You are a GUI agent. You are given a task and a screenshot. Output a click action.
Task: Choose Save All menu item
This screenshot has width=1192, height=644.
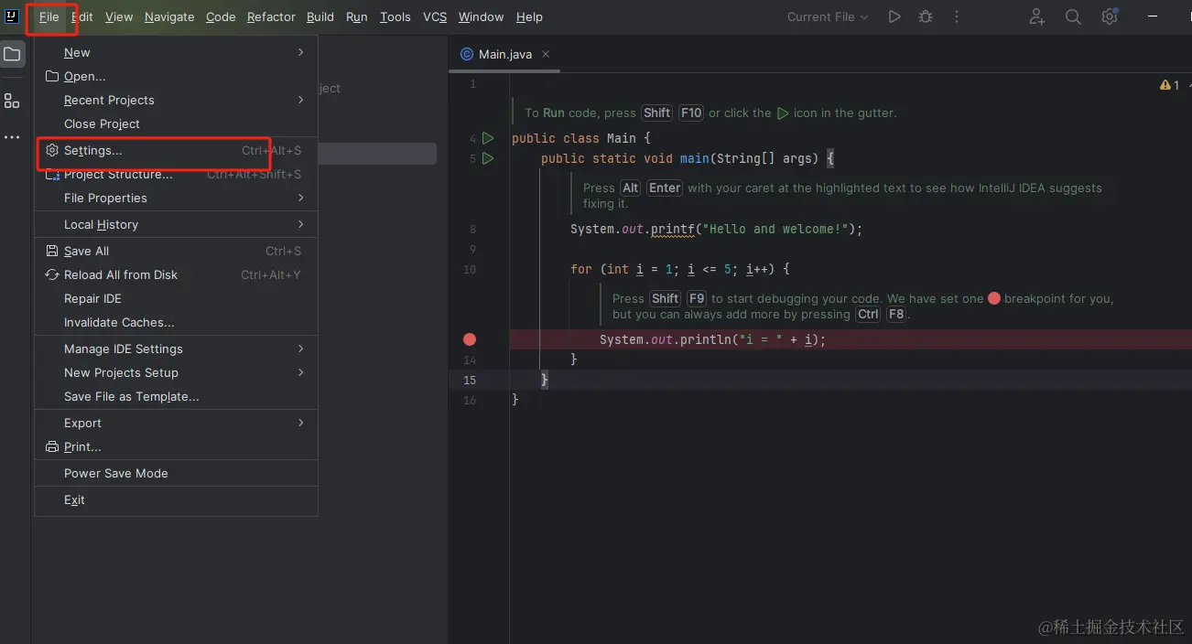[176, 252]
